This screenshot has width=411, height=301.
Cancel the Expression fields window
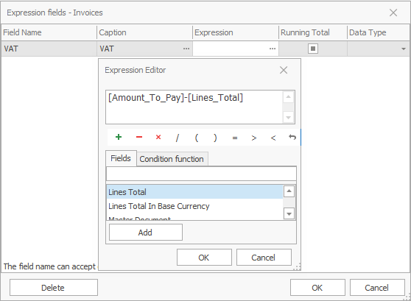(x=377, y=288)
